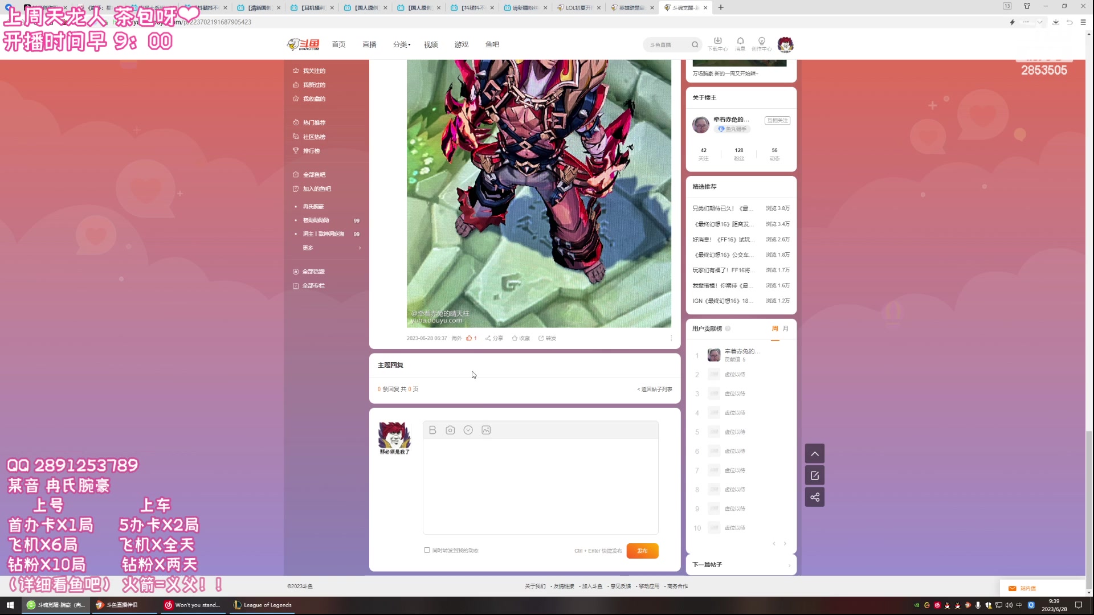Click the 互相关注 follow button

pyautogui.click(x=777, y=120)
